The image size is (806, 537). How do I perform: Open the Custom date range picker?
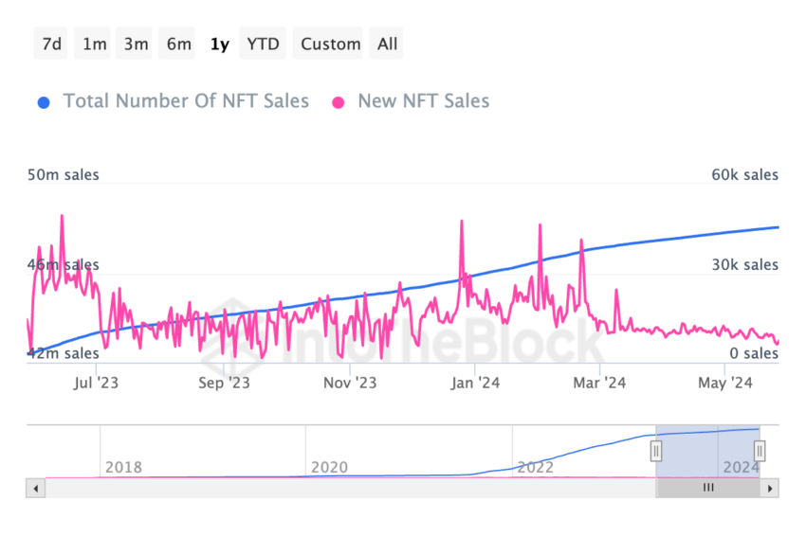point(331,44)
